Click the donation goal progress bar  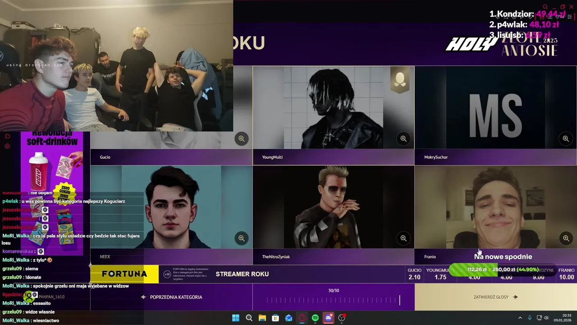(x=503, y=269)
